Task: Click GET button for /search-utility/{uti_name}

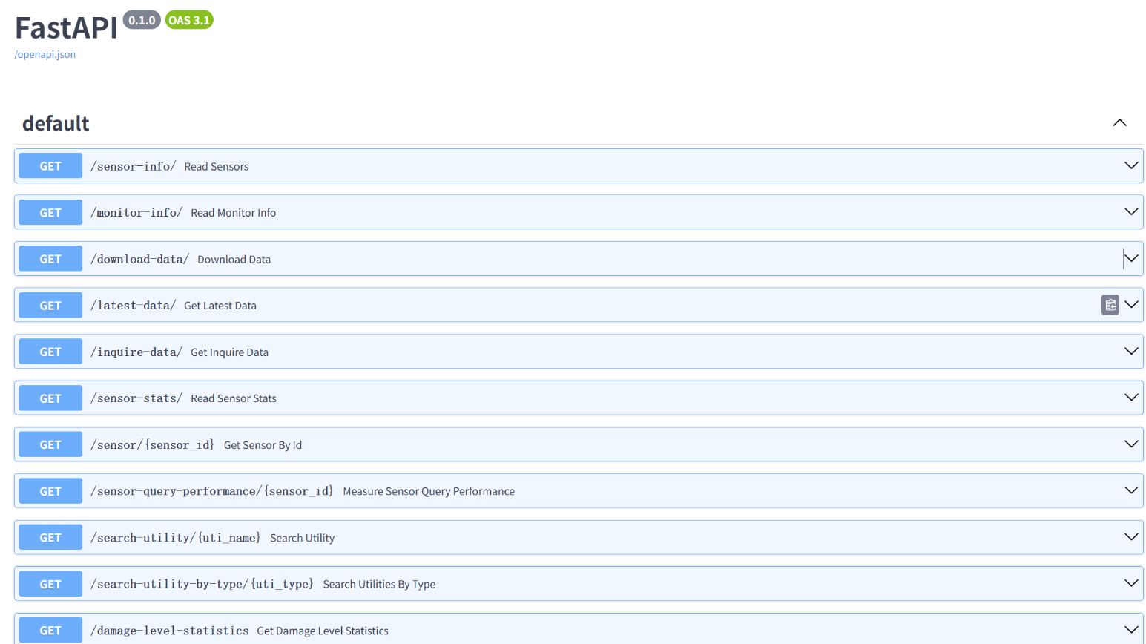Action: pyautogui.click(x=50, y=537)
